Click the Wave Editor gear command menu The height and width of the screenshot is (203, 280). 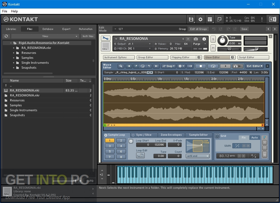pyautogui.click(x=181, y=66)
